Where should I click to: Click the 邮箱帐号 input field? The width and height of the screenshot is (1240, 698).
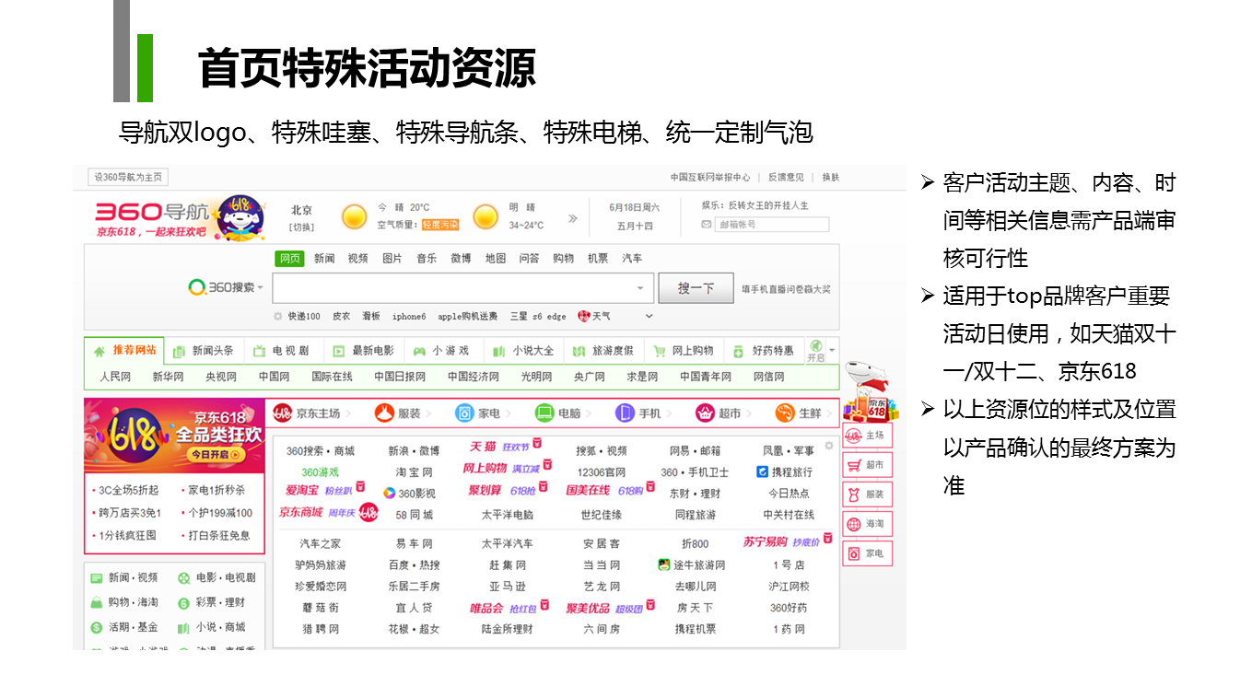pyautogui.click(x=772, y=225)
